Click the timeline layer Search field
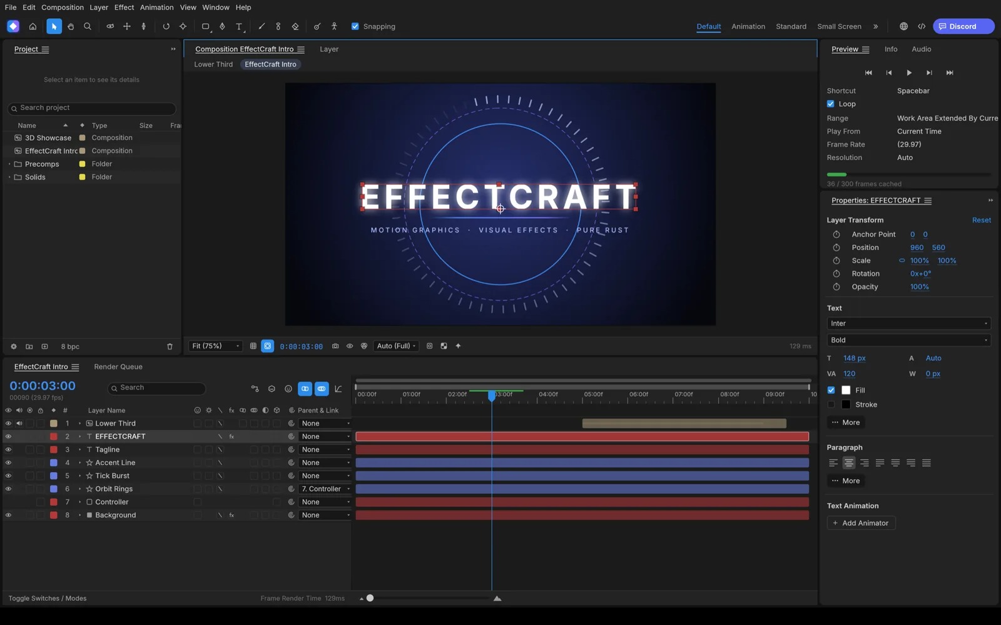The width and height of the screenshot is (1001, 625). (x=156, y=388)
